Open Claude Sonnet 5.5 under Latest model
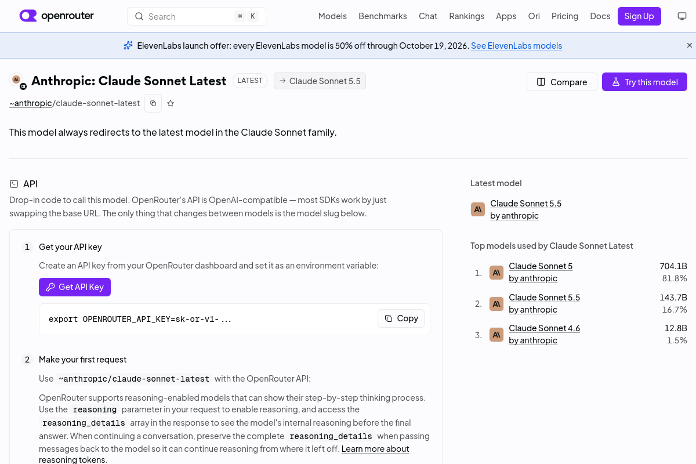Screen dimensions: 696x464 pos(526,204)
